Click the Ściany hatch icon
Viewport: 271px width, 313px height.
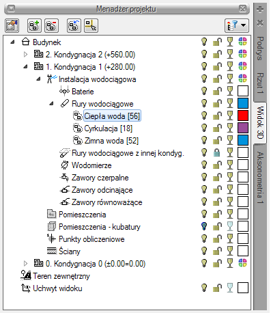[x=51, y=251]
